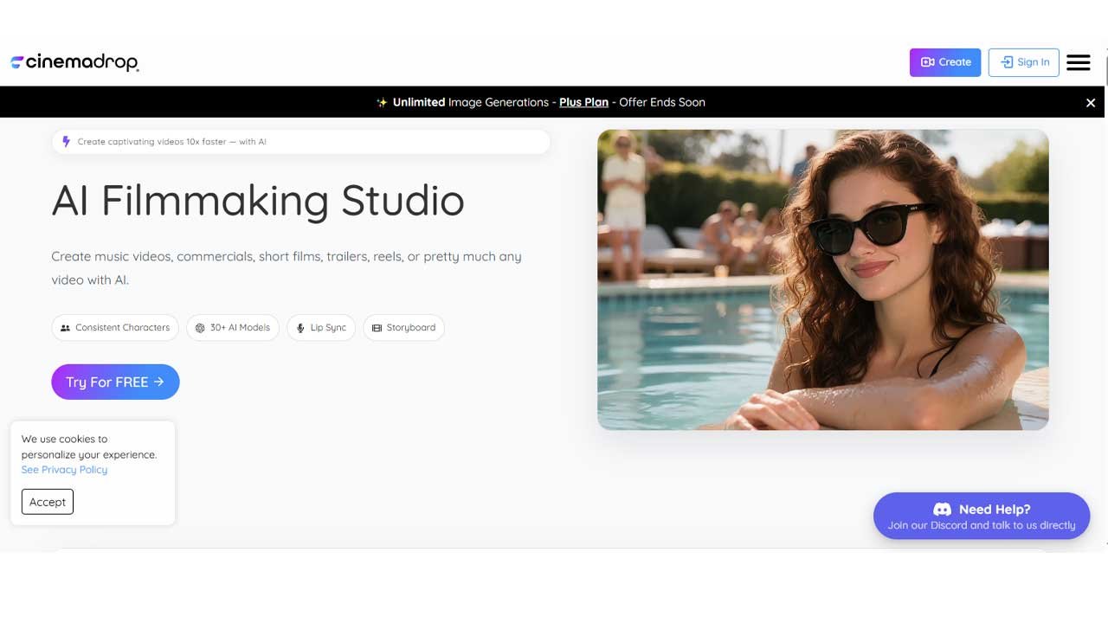Click the video camera icon in Create
The image size is (1108, 623).
point(927,62)
